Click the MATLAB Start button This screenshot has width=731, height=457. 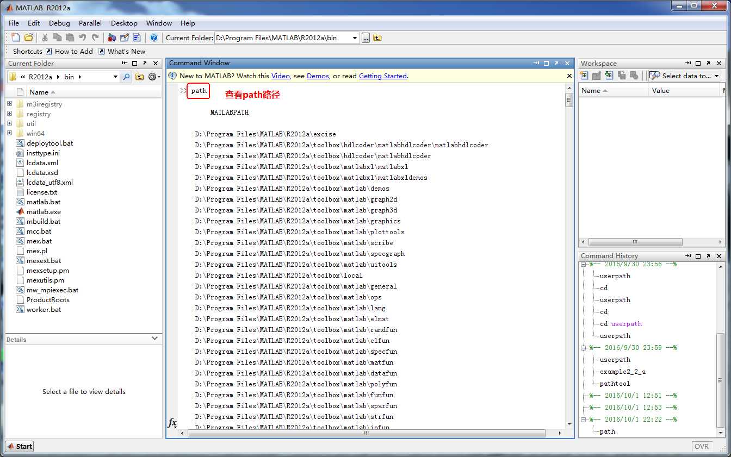coord(20,446)
